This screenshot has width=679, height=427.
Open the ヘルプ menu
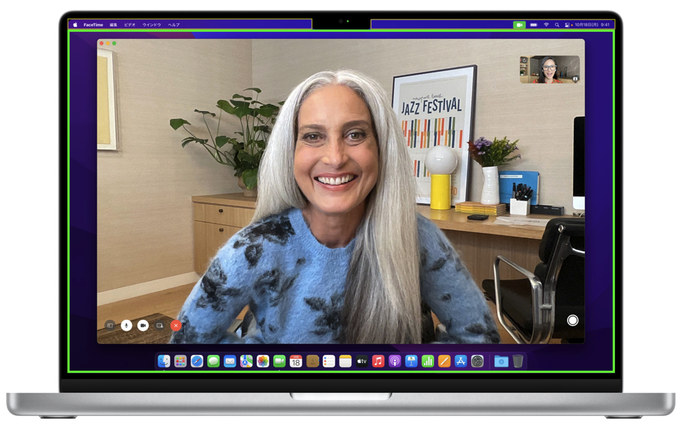pyautogui.click(x=174, y=25)
